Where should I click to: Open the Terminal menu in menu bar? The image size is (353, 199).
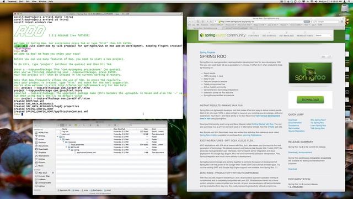(12, 1)
